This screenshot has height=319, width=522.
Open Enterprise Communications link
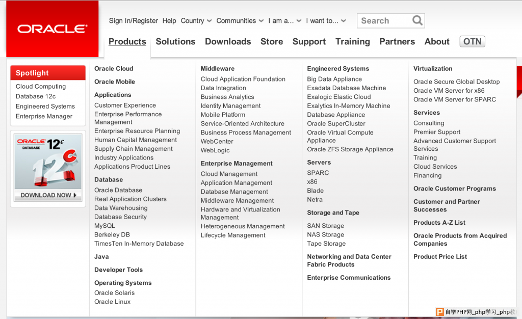click(x=349, y=278)
